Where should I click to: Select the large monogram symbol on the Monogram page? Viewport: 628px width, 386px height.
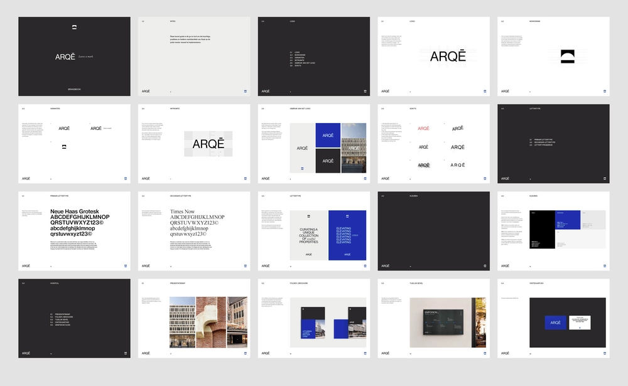558,56
